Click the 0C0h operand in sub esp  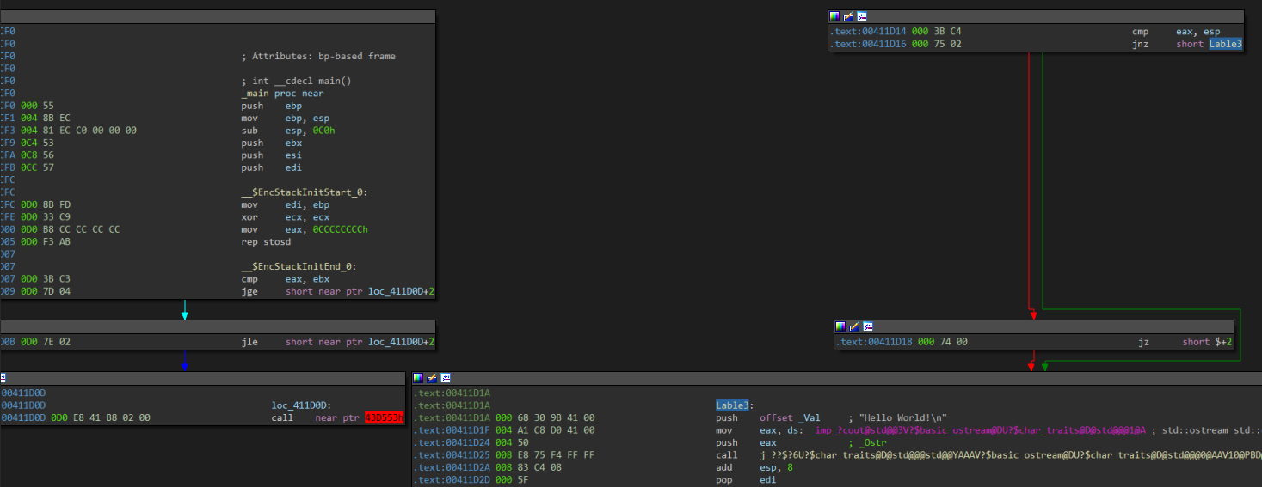coord(324,131)
